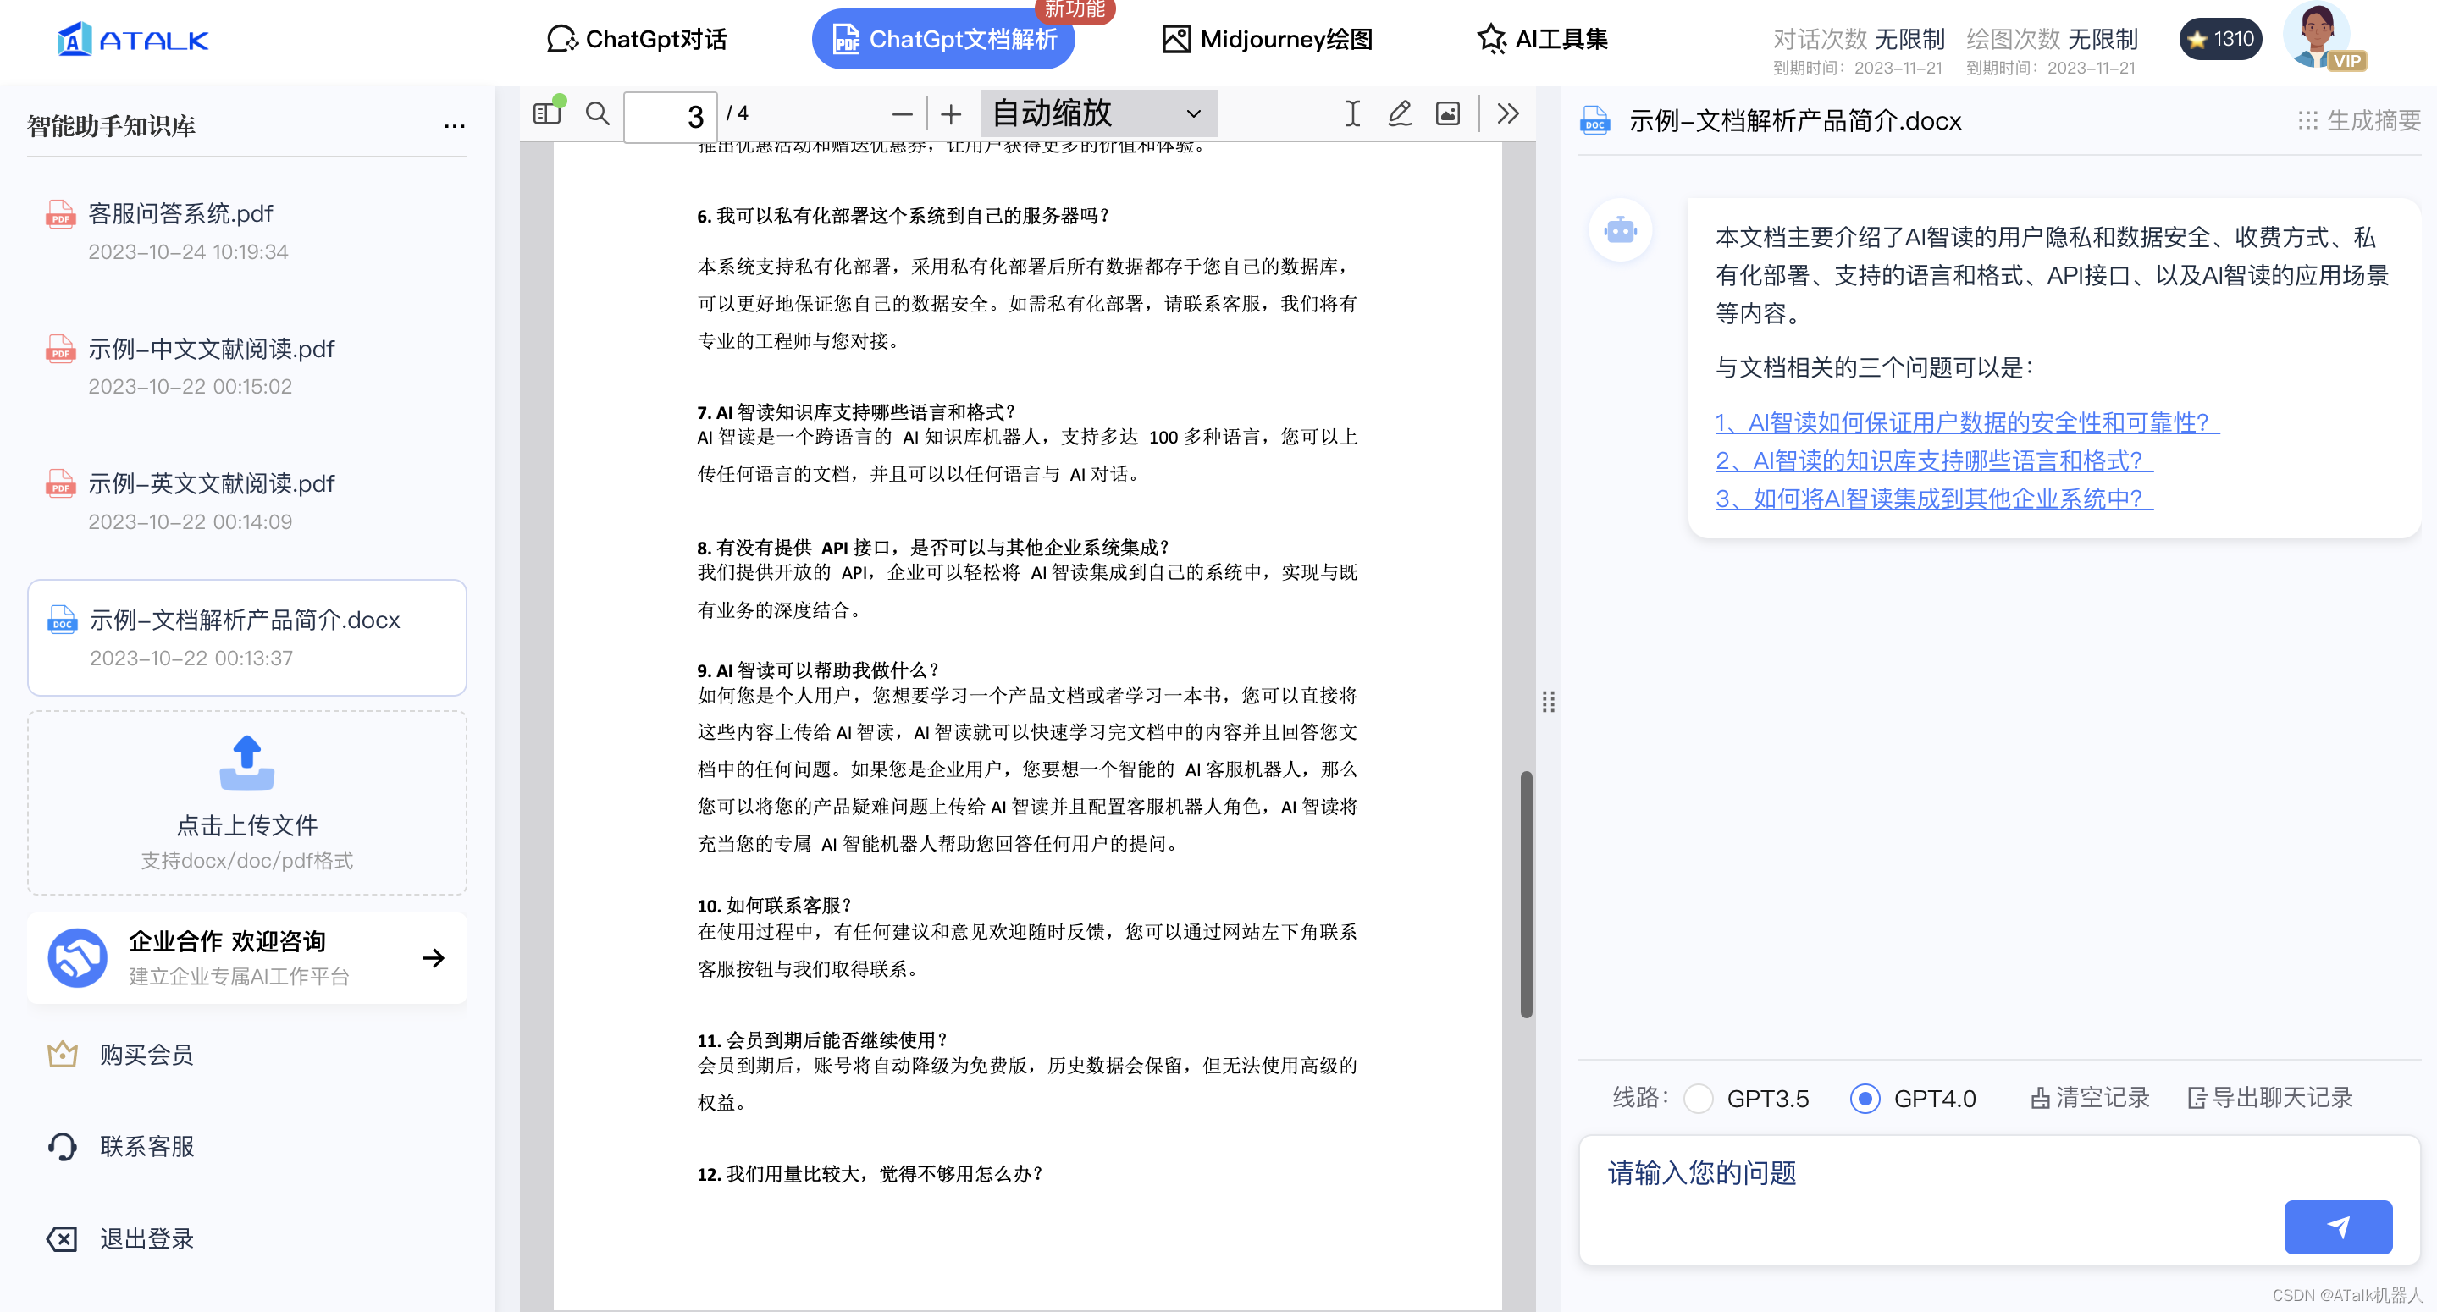Open the viewer more tools chevrons
The image size is (2437, 1312).
(x=1508, y=113)
